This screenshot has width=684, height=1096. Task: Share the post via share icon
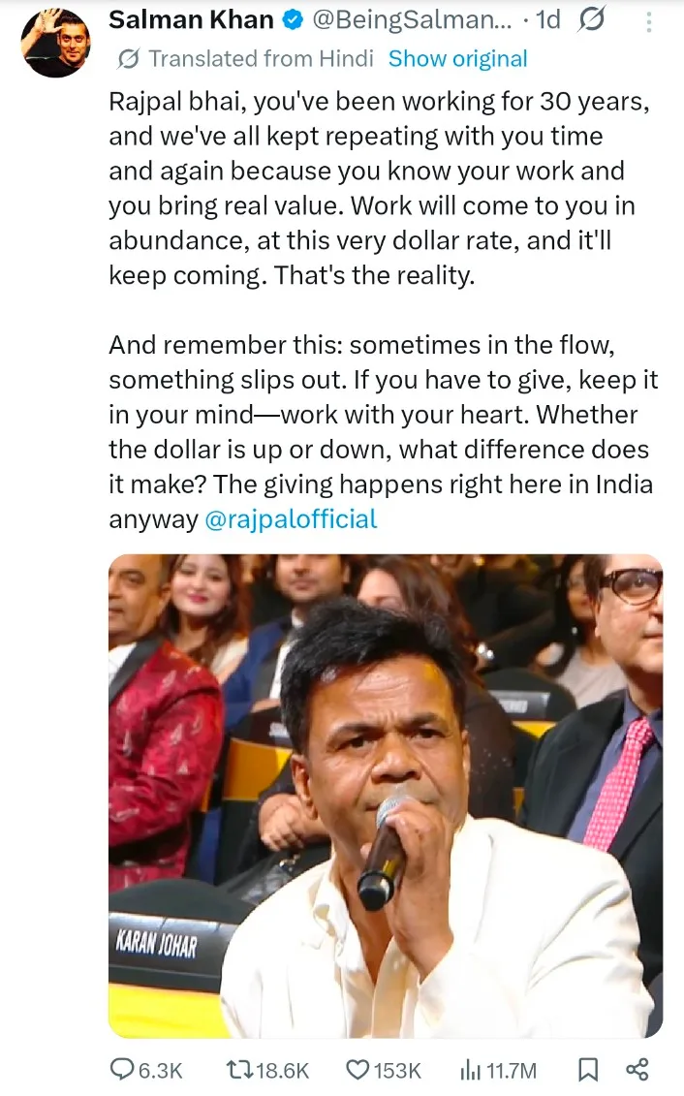click(637, 1070)
